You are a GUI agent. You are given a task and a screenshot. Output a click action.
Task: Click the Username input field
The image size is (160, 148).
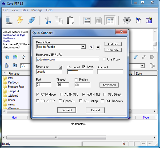coord(49,71)
